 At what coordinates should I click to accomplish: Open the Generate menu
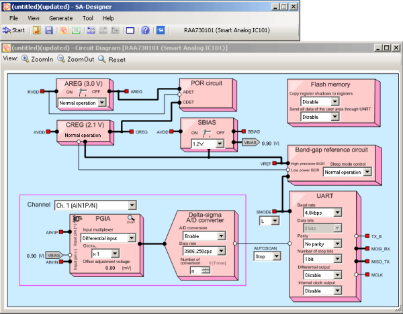point(61,18)
